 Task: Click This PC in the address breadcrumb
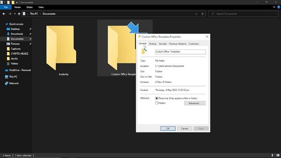(34, 14)
